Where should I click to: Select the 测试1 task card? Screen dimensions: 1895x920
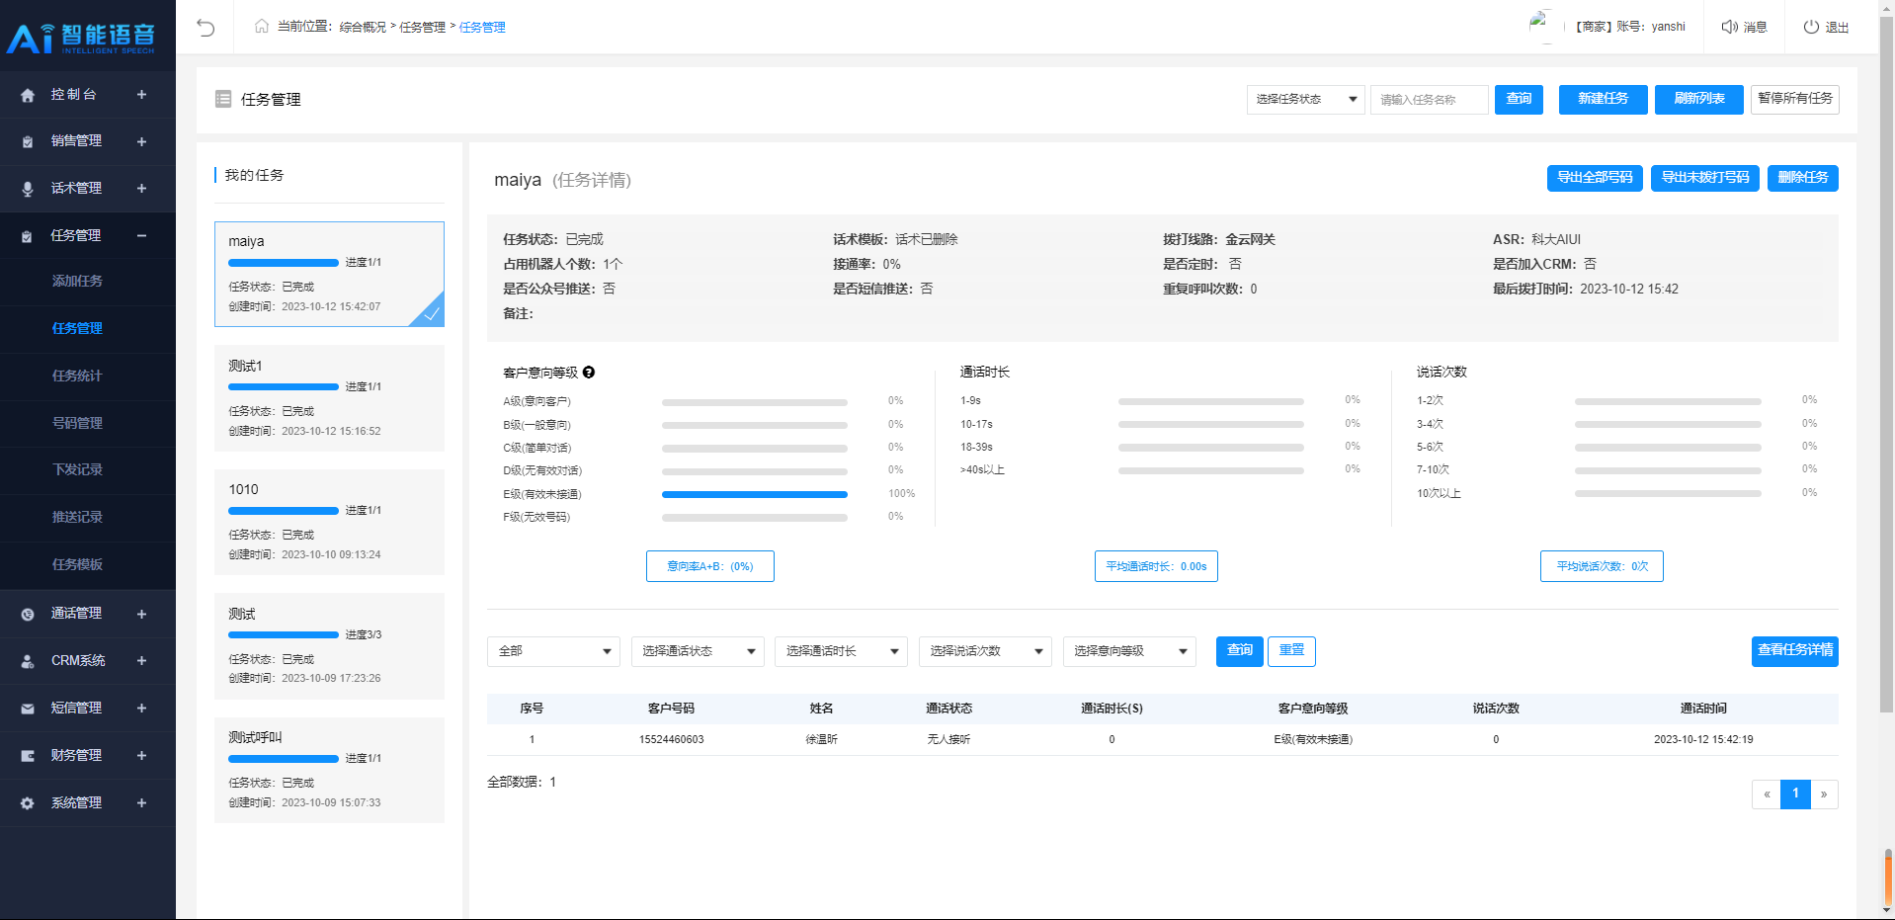click(x=329, y=398)
